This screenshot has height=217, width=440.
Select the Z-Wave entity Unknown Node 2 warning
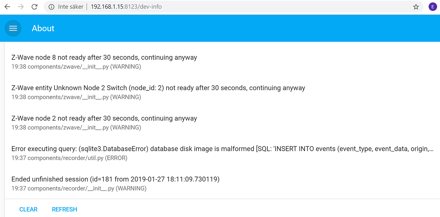point(158,88)
